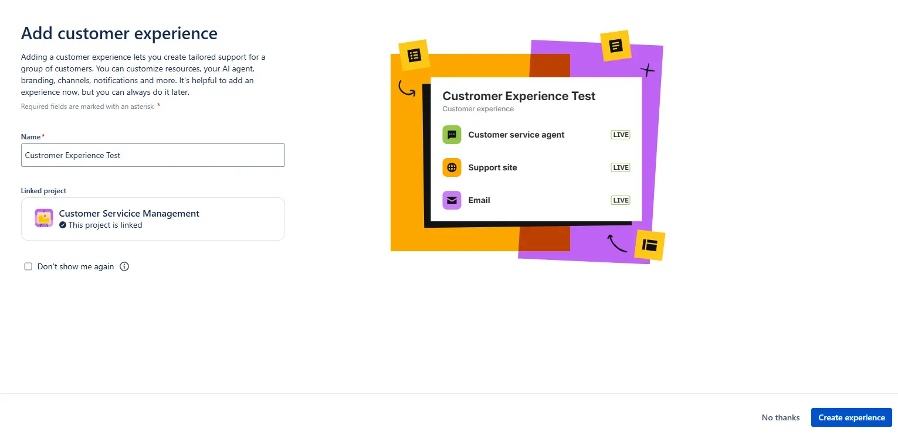
Task: Click the Customer Service Management project avatar icon
Action: point(44,218)
